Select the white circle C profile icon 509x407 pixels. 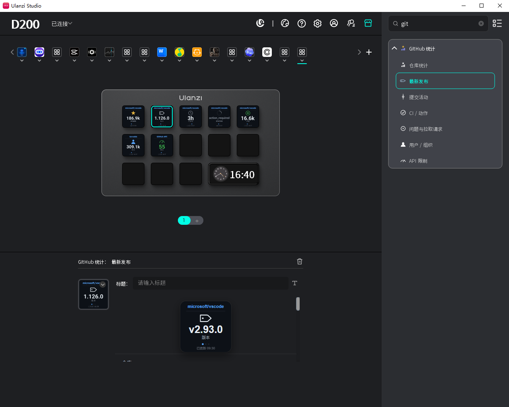(267, 52)
